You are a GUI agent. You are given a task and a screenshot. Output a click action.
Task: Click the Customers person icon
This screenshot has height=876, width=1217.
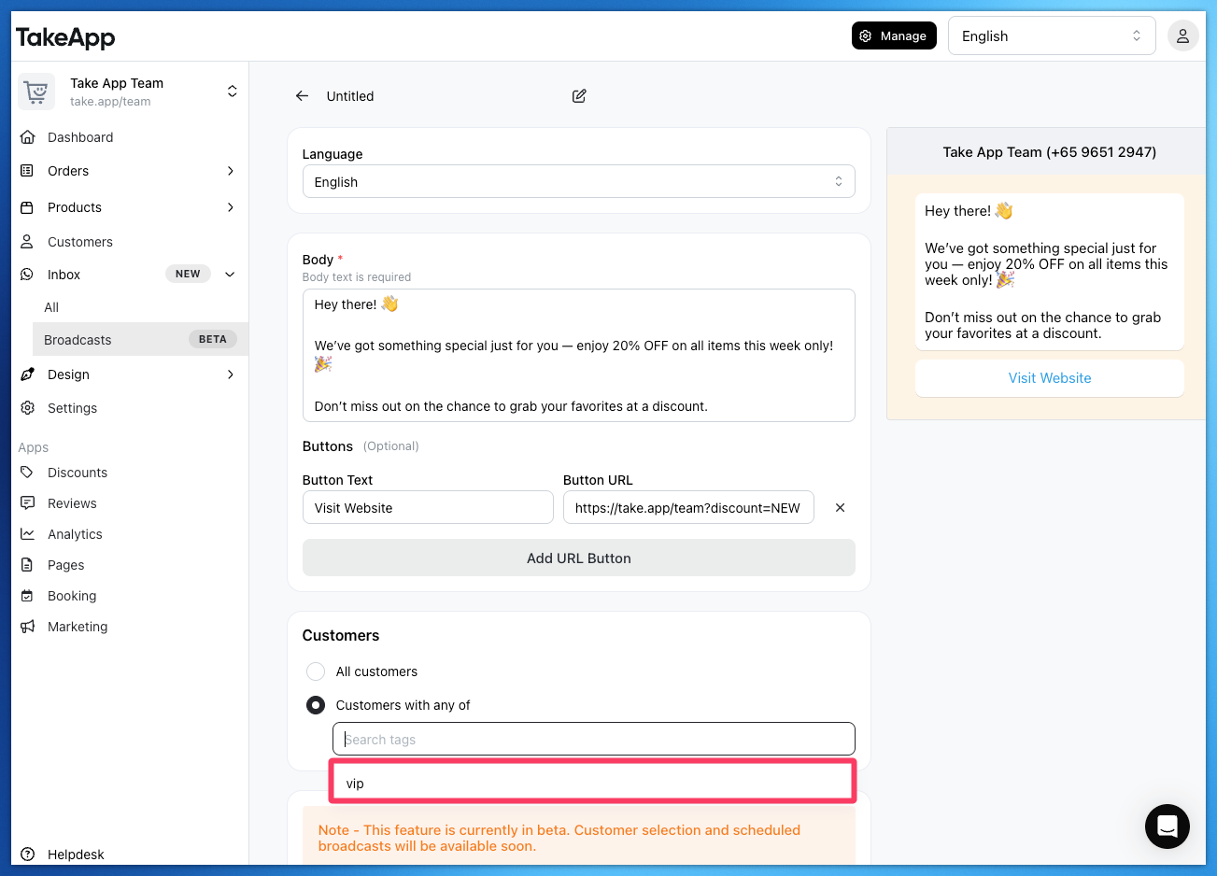[x=28, y=242]
